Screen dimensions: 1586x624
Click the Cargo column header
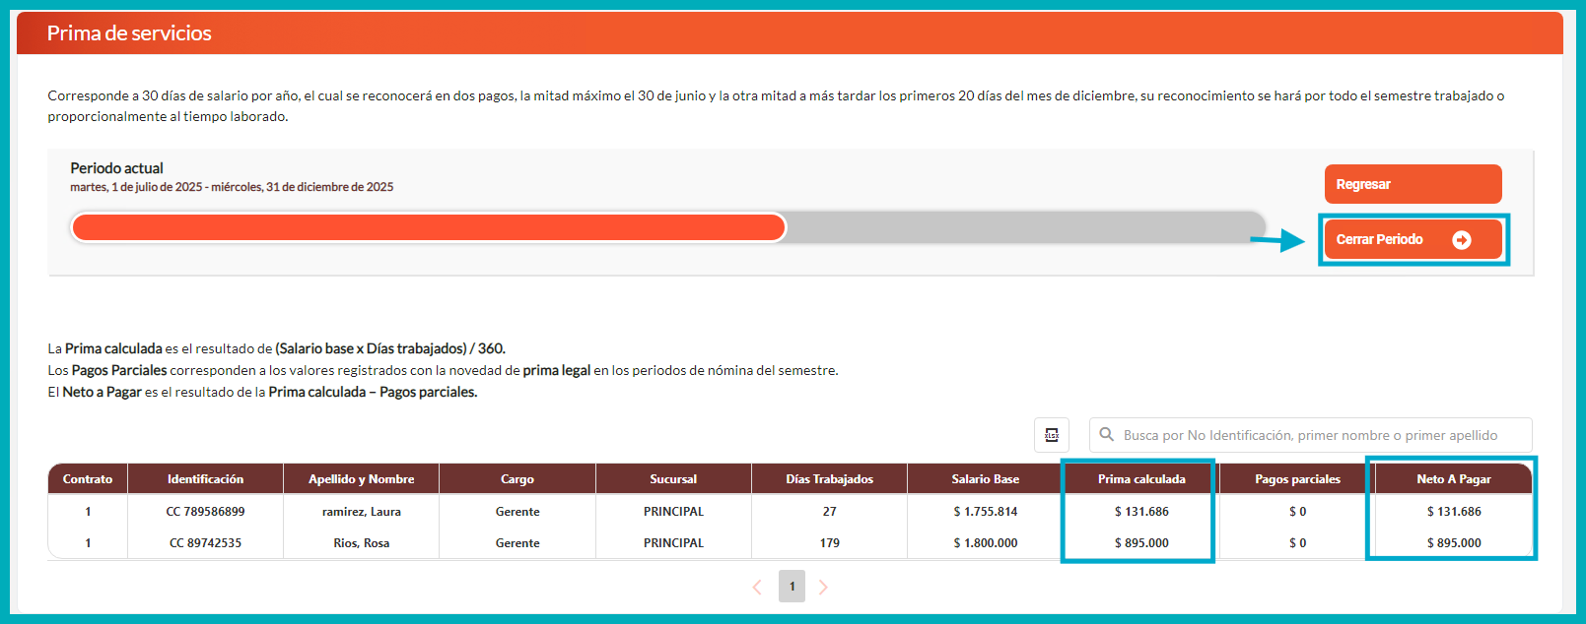click(517, 479)
